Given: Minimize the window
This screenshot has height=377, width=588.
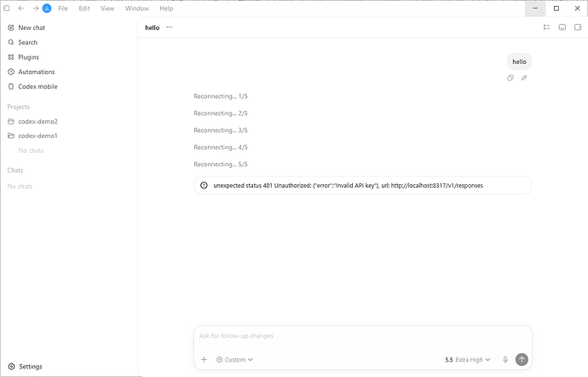Looking at the screenshot, I should (x=535, y=9).
